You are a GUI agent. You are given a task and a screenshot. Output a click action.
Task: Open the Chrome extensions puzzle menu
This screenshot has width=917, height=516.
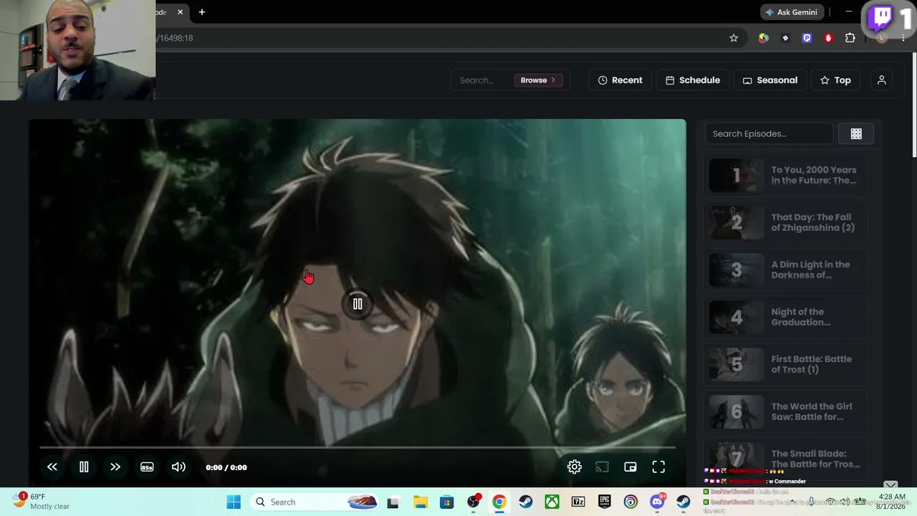(850, 38)
